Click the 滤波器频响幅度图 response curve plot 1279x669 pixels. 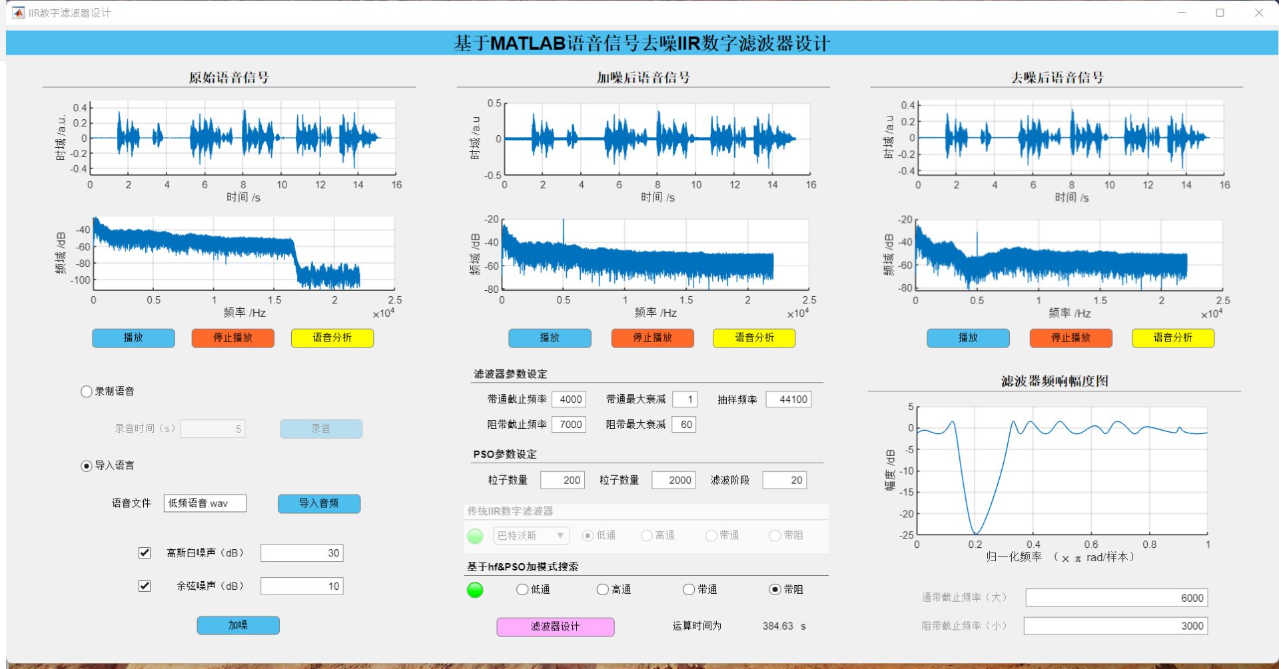tap(1063, 471)
